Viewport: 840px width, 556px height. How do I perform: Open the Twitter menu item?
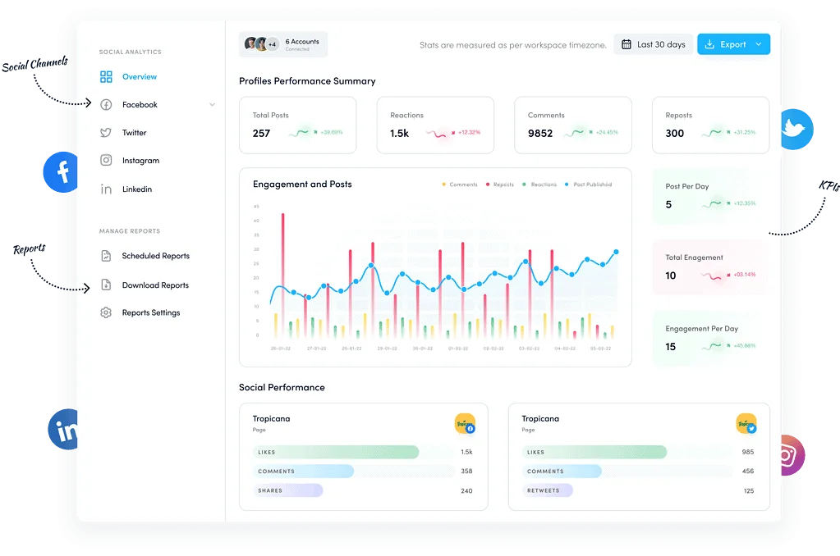point(134,133)
